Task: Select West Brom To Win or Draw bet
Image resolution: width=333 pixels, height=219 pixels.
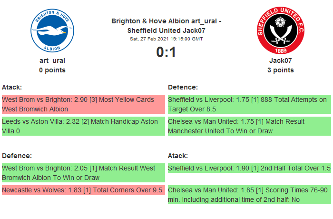Action: 83,173
